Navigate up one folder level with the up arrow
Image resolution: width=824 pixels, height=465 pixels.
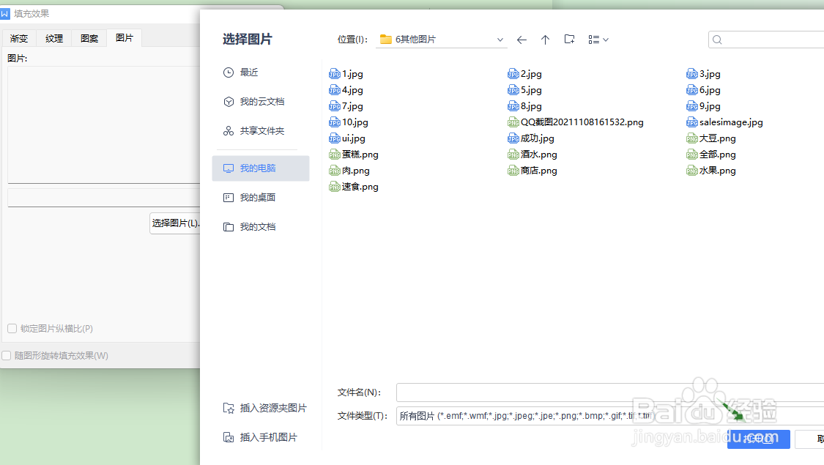(545, 40)
